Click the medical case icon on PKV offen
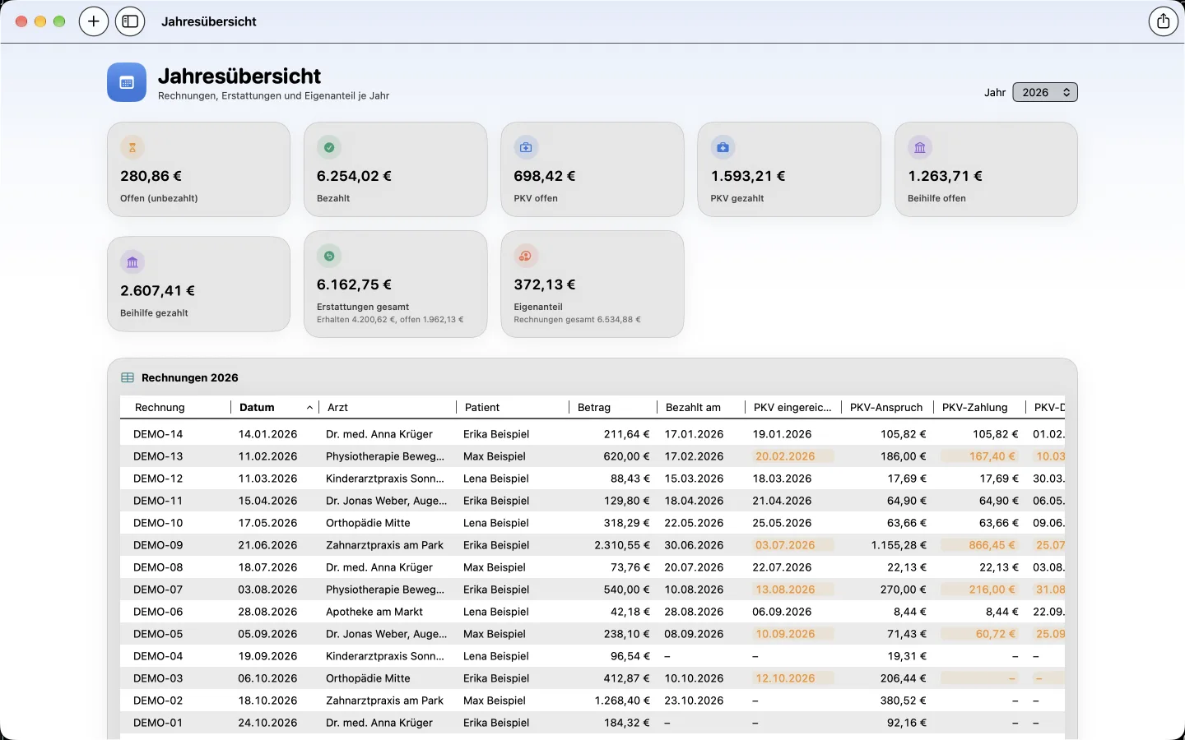 [x=526, y=147]
